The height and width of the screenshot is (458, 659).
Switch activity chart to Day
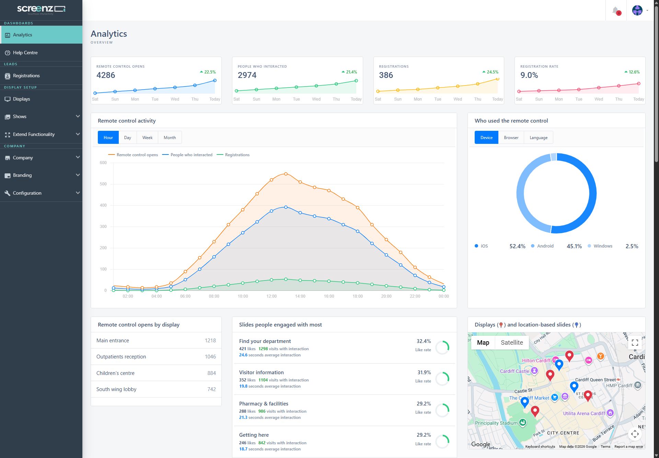coord(128,138)
